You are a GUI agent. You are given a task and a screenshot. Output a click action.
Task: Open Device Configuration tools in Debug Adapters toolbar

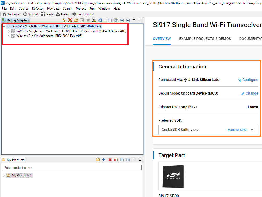click(x=94, y=20)
